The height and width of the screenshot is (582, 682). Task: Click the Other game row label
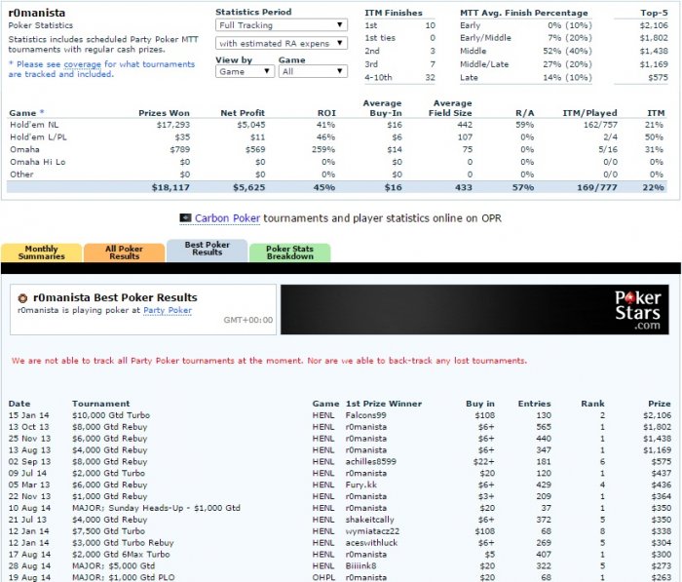click(x=21, y=175)
